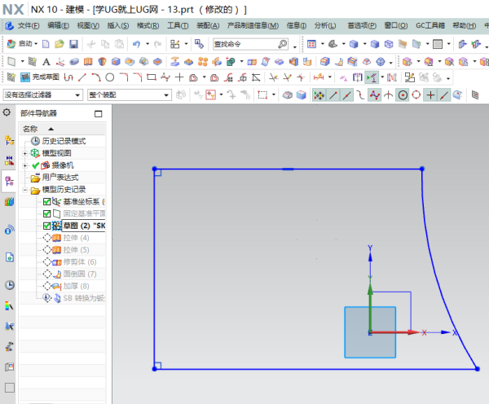This screenshot has width=489, height=404.
Task: Toggle the 草图 (2) sketch checkbox
Action: (x=46, y=226)
